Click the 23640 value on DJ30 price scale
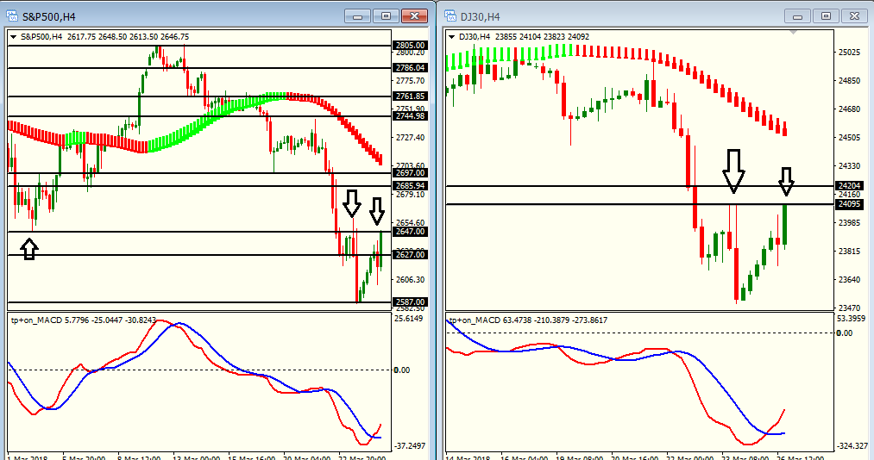 pyautogui.click(x=850, y=280)
